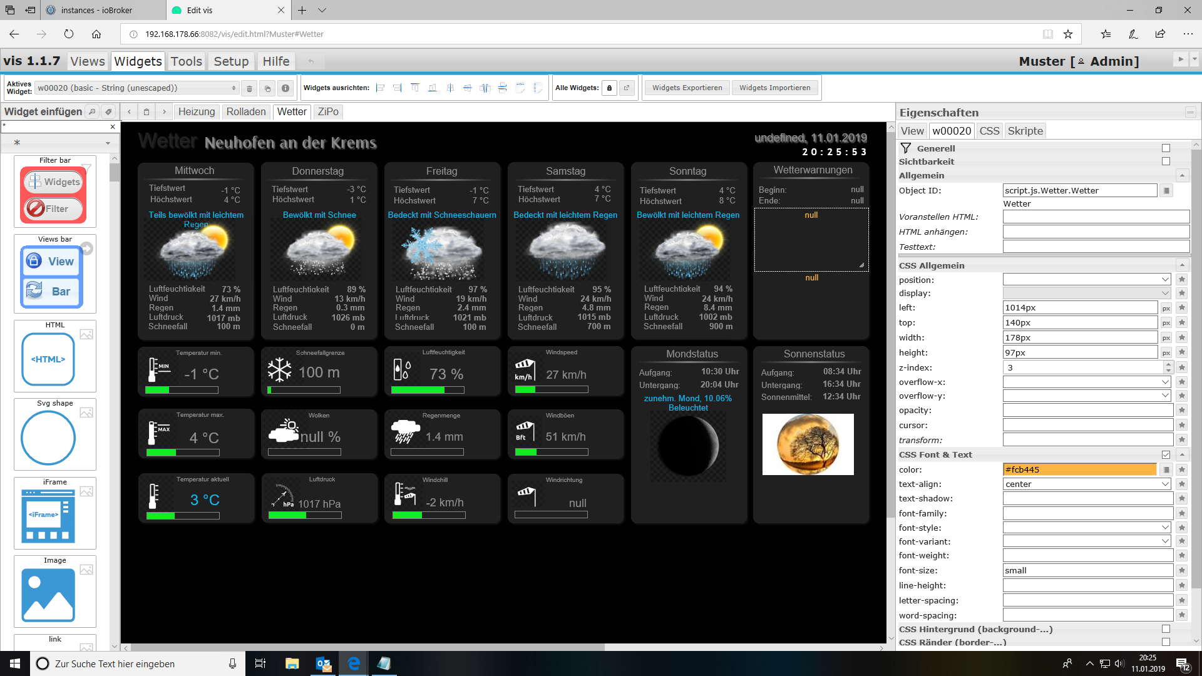Copy the active widget with the duplicate icon
The width and height of the screenshot is (1202, 676).
pos(267,88)
